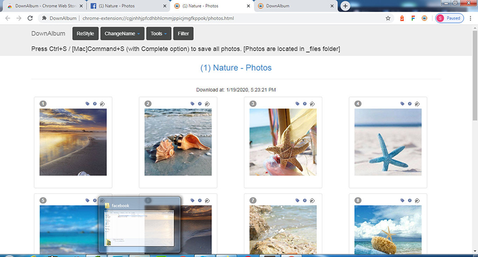Open a new browser tab
Screen dimensions: 478x257
tap(345, 6)
